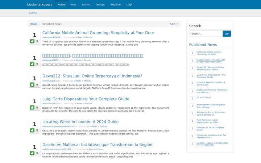Downvote the Dewa212 Situs Judi Online post
261x163 pixels.
coord(37,85)
